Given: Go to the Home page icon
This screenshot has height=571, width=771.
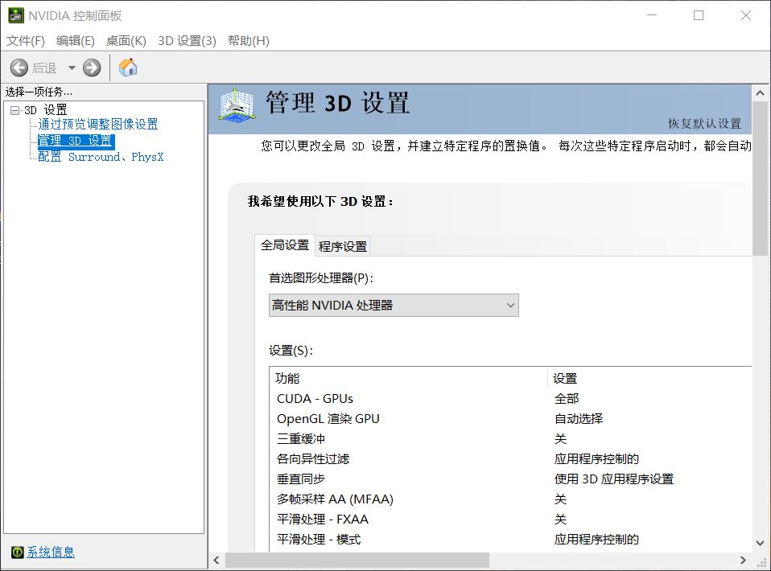Looking at the screenshot, I should click(128, 68).
